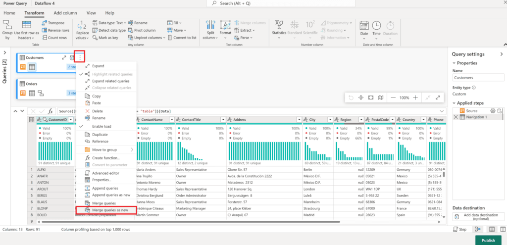Click Mark as key
The height and width of the screenshot is (245, 507).
[x=105, y=38]
